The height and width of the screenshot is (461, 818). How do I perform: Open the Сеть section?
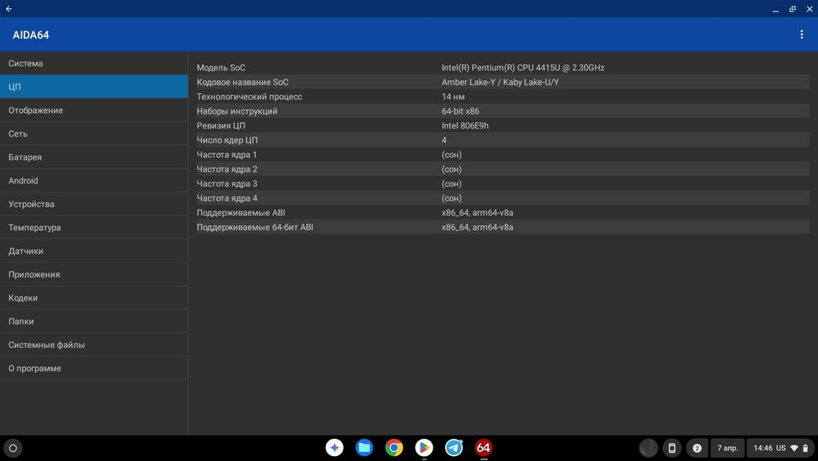[x=94, y=133]
